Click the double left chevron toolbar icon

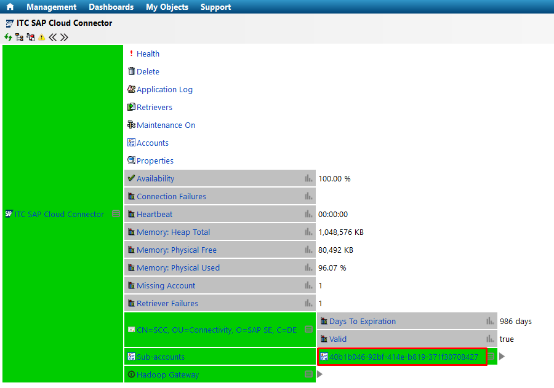(52, 38)
